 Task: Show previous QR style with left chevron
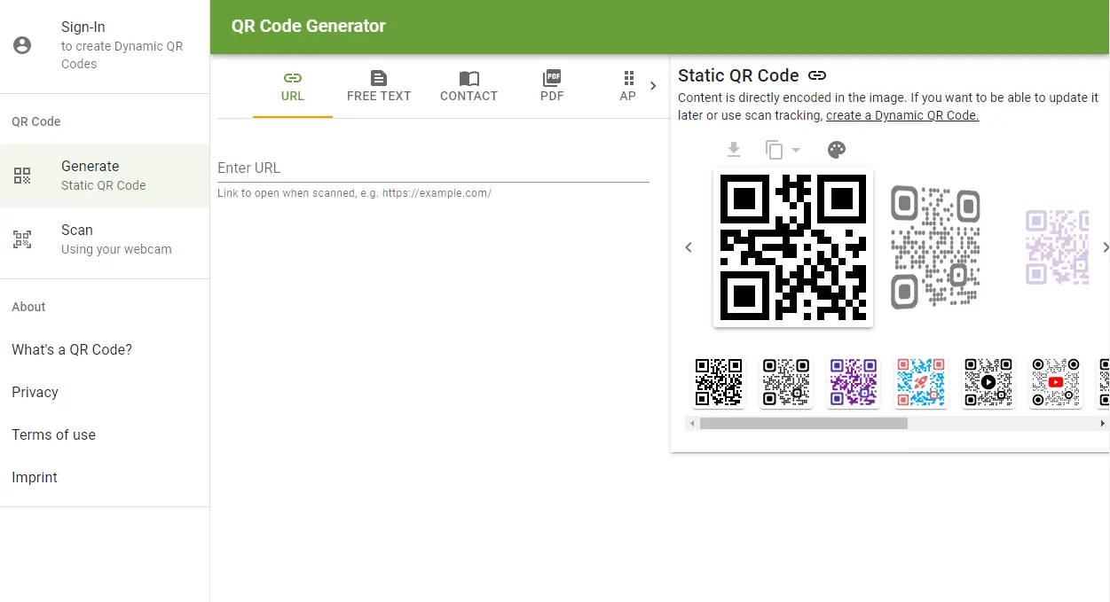(689, 247)
